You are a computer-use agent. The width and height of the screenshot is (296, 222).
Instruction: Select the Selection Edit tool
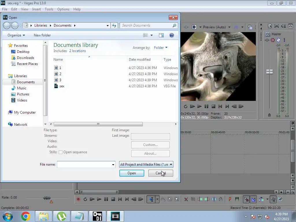pos(170,199)
